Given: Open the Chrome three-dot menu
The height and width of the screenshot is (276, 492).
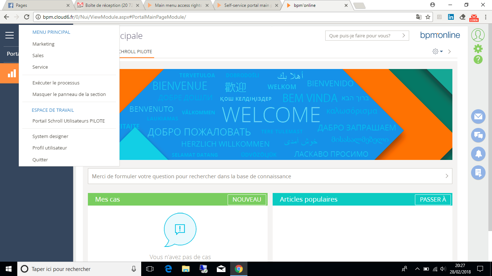Looking at the screenshot, I should pos(485,17).
